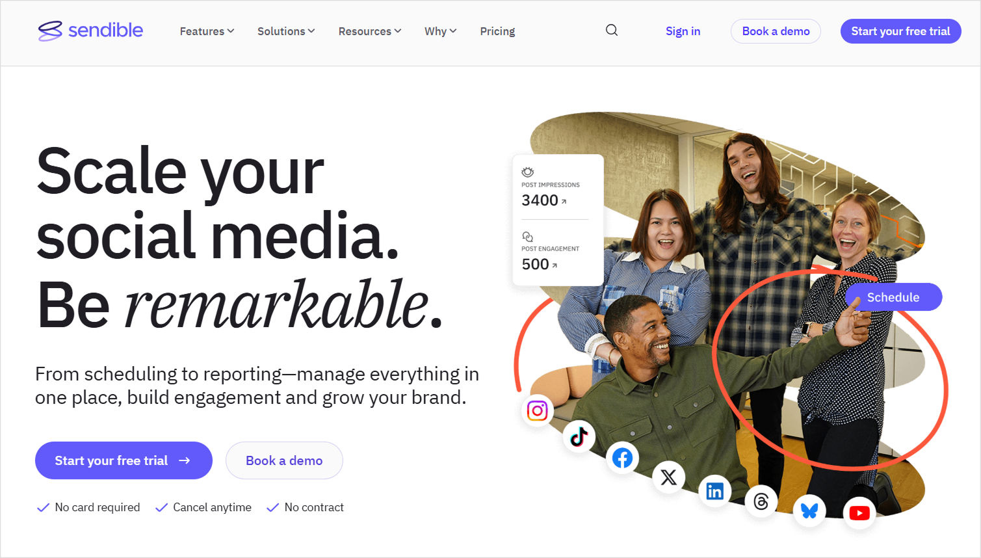
Task: Click the Sendible logo
Action: click(x=90, y=31)
